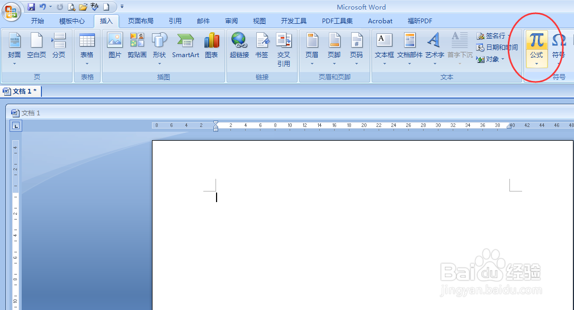Insert 艺术字 WordArt
Screen dimensions: 574x310
pos(435,49)
